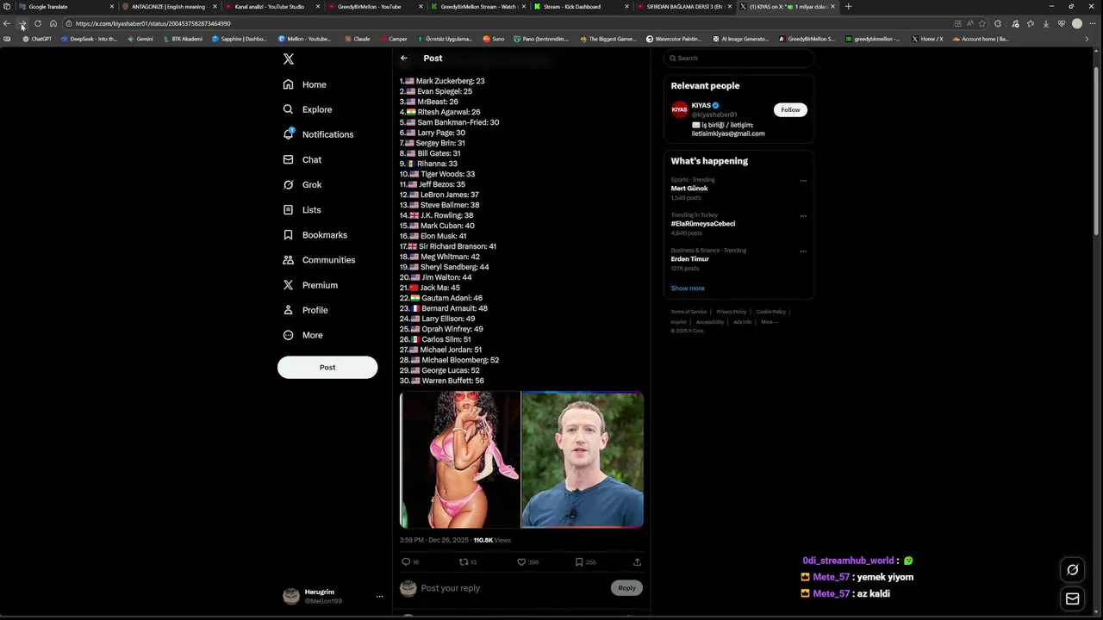Open account options for Herugrim
This screenshot has width=1103, height=620.
pos(379,596)
